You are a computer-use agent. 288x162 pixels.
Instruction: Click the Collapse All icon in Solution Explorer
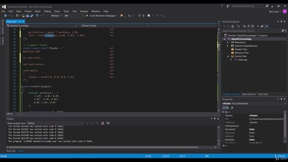(x=248, y=26)
